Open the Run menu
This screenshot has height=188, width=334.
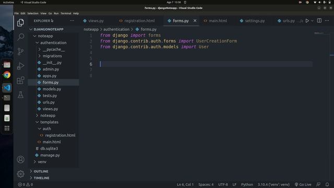[56, 13]
